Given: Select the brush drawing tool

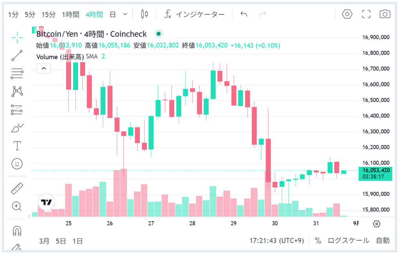Looking at the screenshot, I should coord(17,128).
